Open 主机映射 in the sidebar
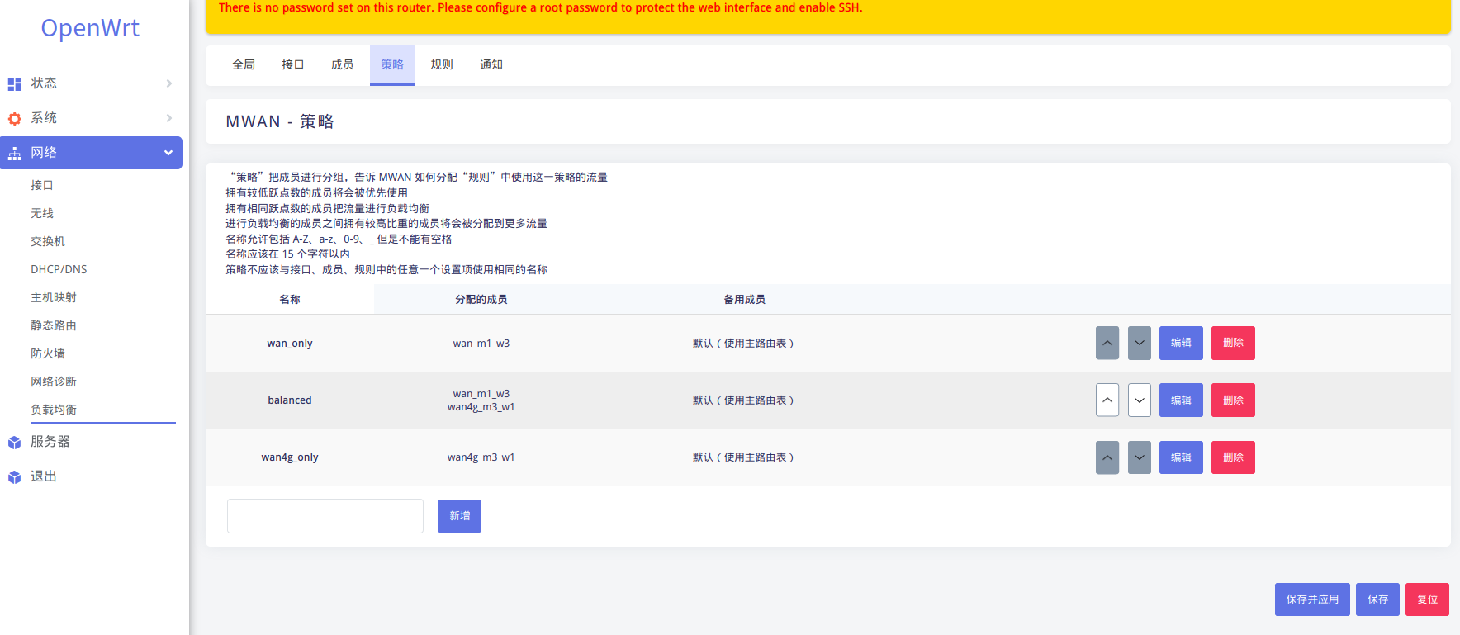1460x635 pixels. pyautogui.click(x=54, y=297)
